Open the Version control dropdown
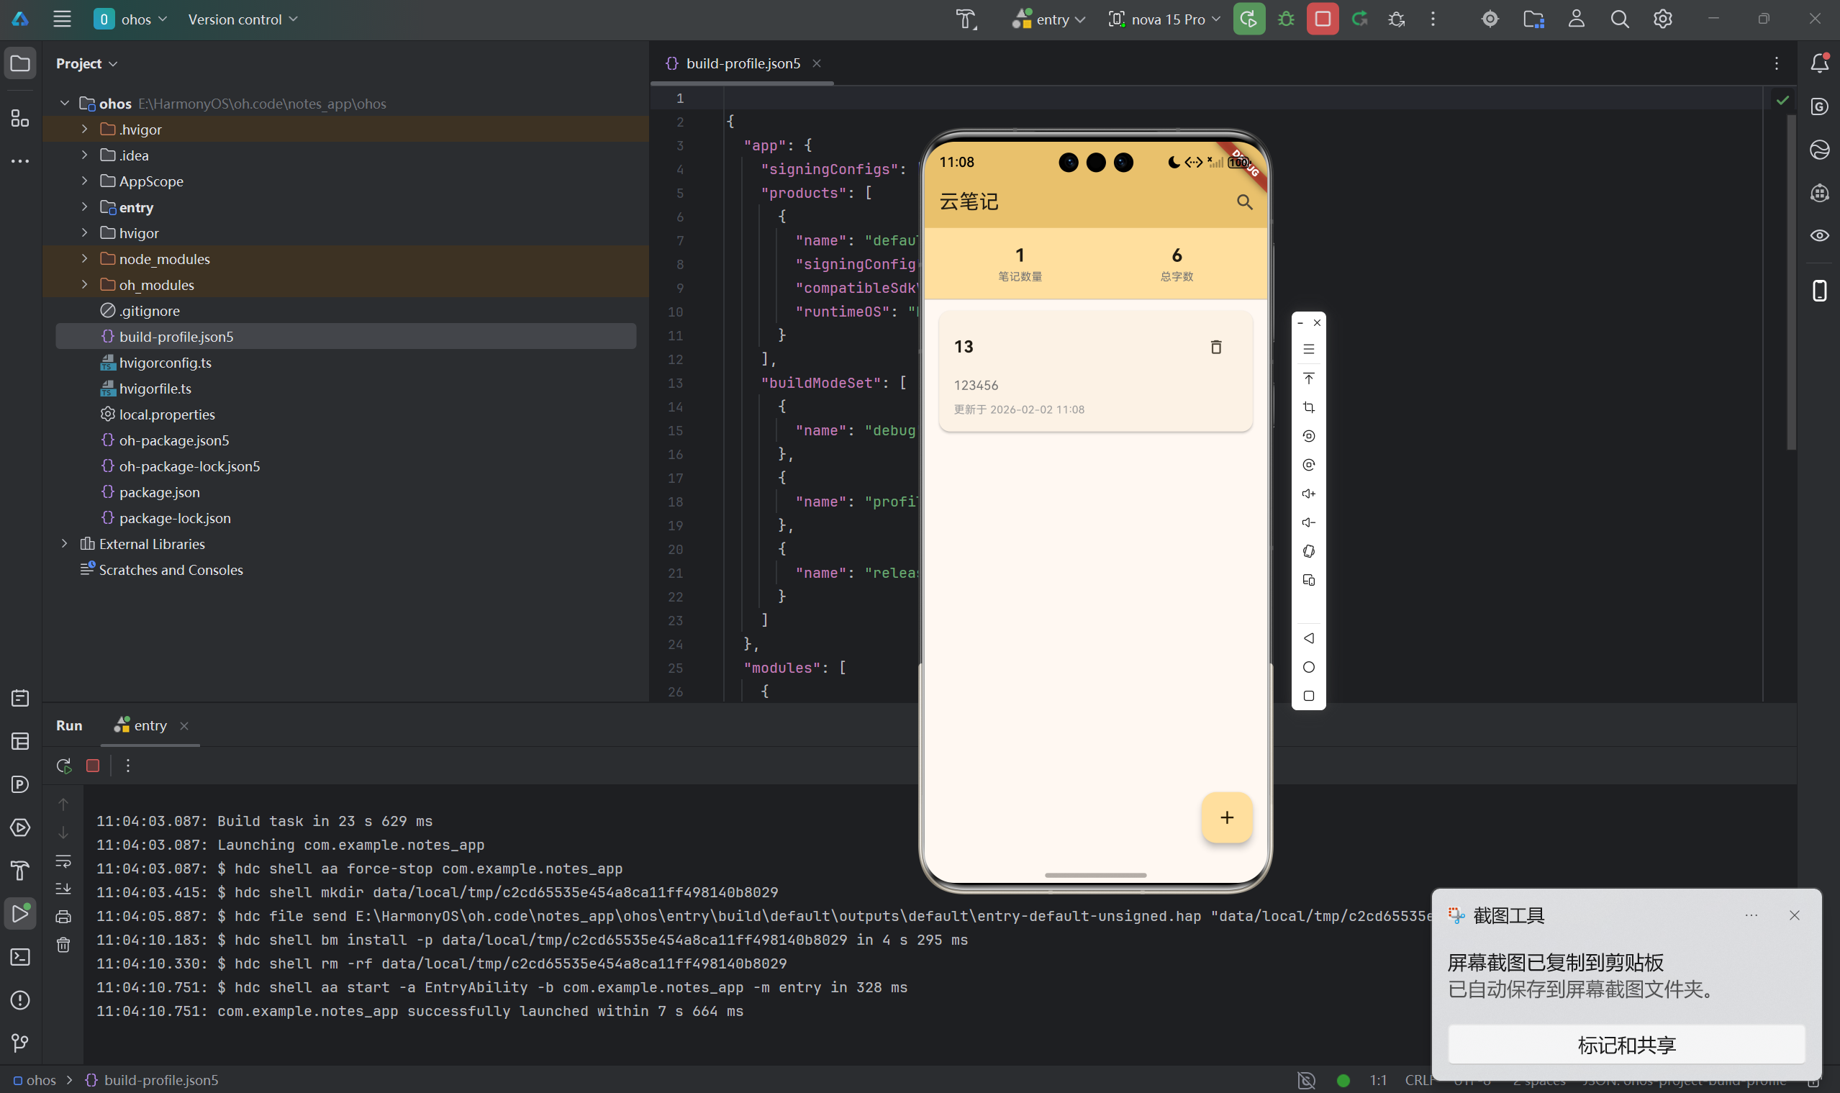The width and height of the screenshot is (1840, 1093). [x=243, y=19]
